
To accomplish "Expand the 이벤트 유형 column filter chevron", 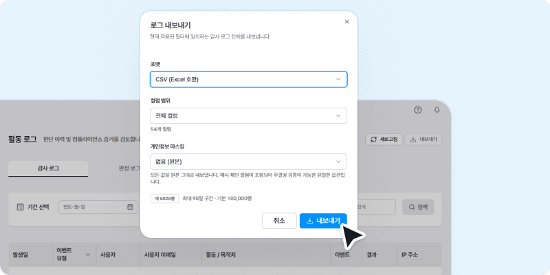I will 88,254.
